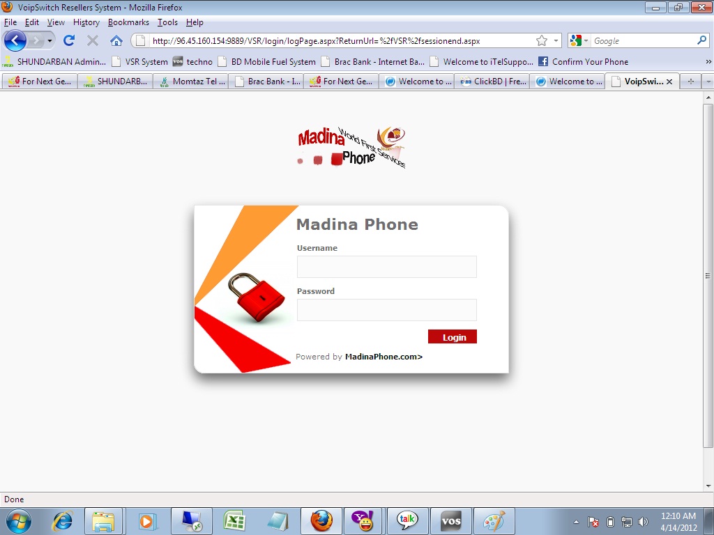714x535 pixels.
Task: Click the scrollbar down arrow
Action: [708, 486]
